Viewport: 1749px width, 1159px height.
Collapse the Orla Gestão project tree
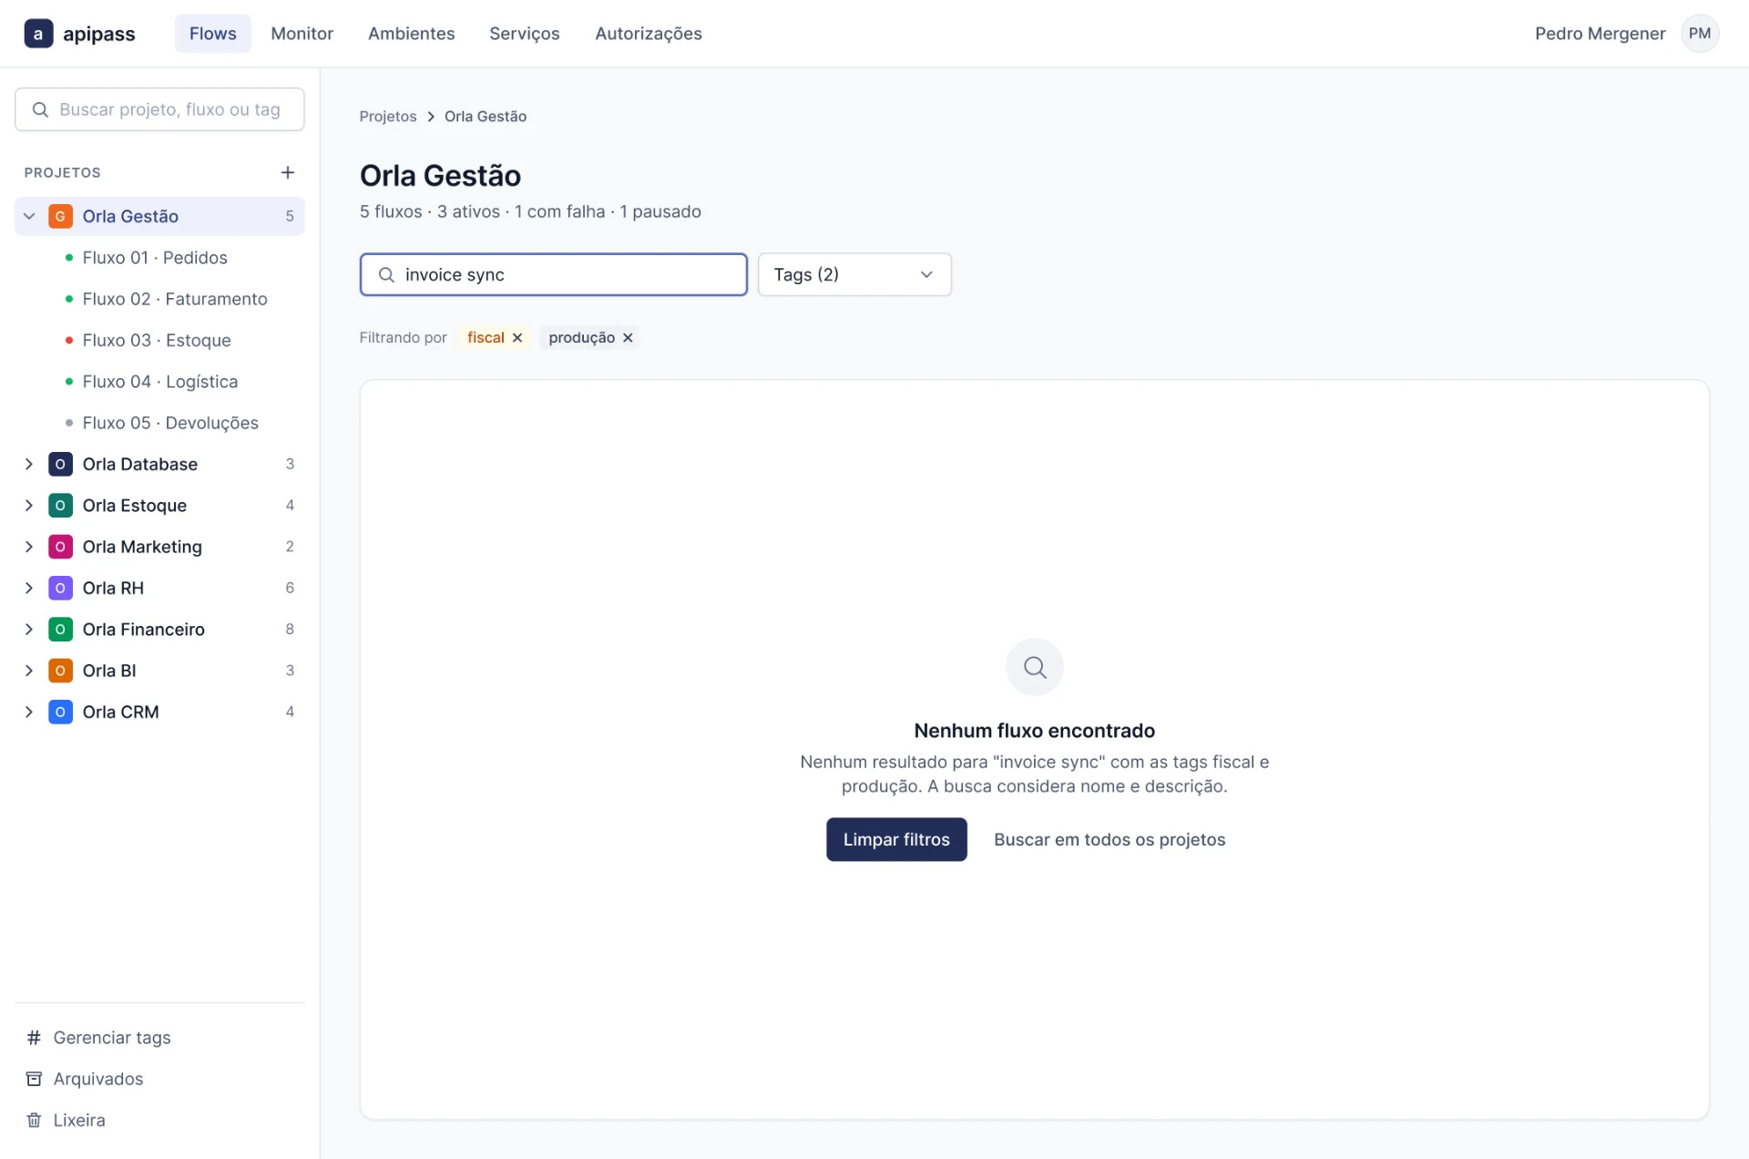click(x=29, y=216)
